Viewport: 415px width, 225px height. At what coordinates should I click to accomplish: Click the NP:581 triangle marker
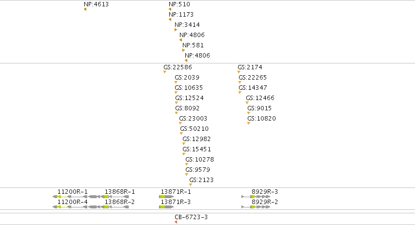click(183, 50)
